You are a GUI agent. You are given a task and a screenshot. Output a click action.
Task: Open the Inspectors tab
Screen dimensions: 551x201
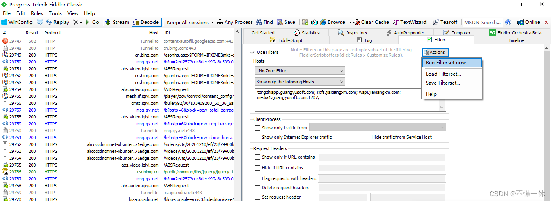(x=352, y=33)
